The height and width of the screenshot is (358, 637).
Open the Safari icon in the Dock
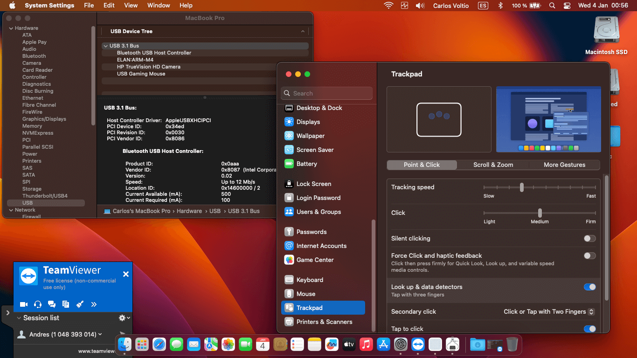[159, 344]
